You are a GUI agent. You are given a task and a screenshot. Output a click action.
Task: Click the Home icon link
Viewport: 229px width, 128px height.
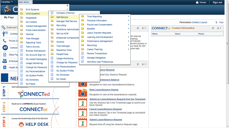click(201, 2)
